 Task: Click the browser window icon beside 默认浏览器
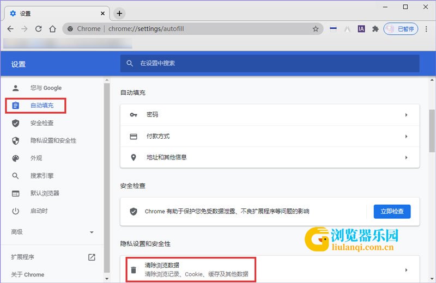[16, 193]
